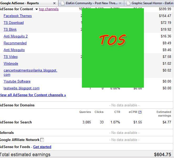Switch to ElaKiri Community - Post New Thread tab
Viewport: 174px width, 158px height.
[x=92, y=3]
